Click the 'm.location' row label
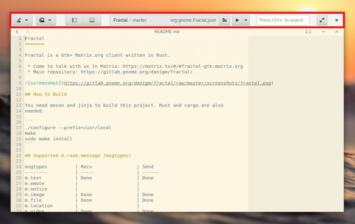The width and height of the screenshot is (355, 224). 39,206
